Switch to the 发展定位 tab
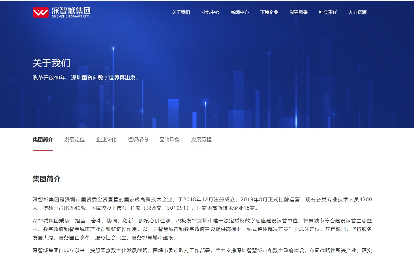Image resolution: width=414 pixels, height=256 pixels. click(x=74, y=140)
